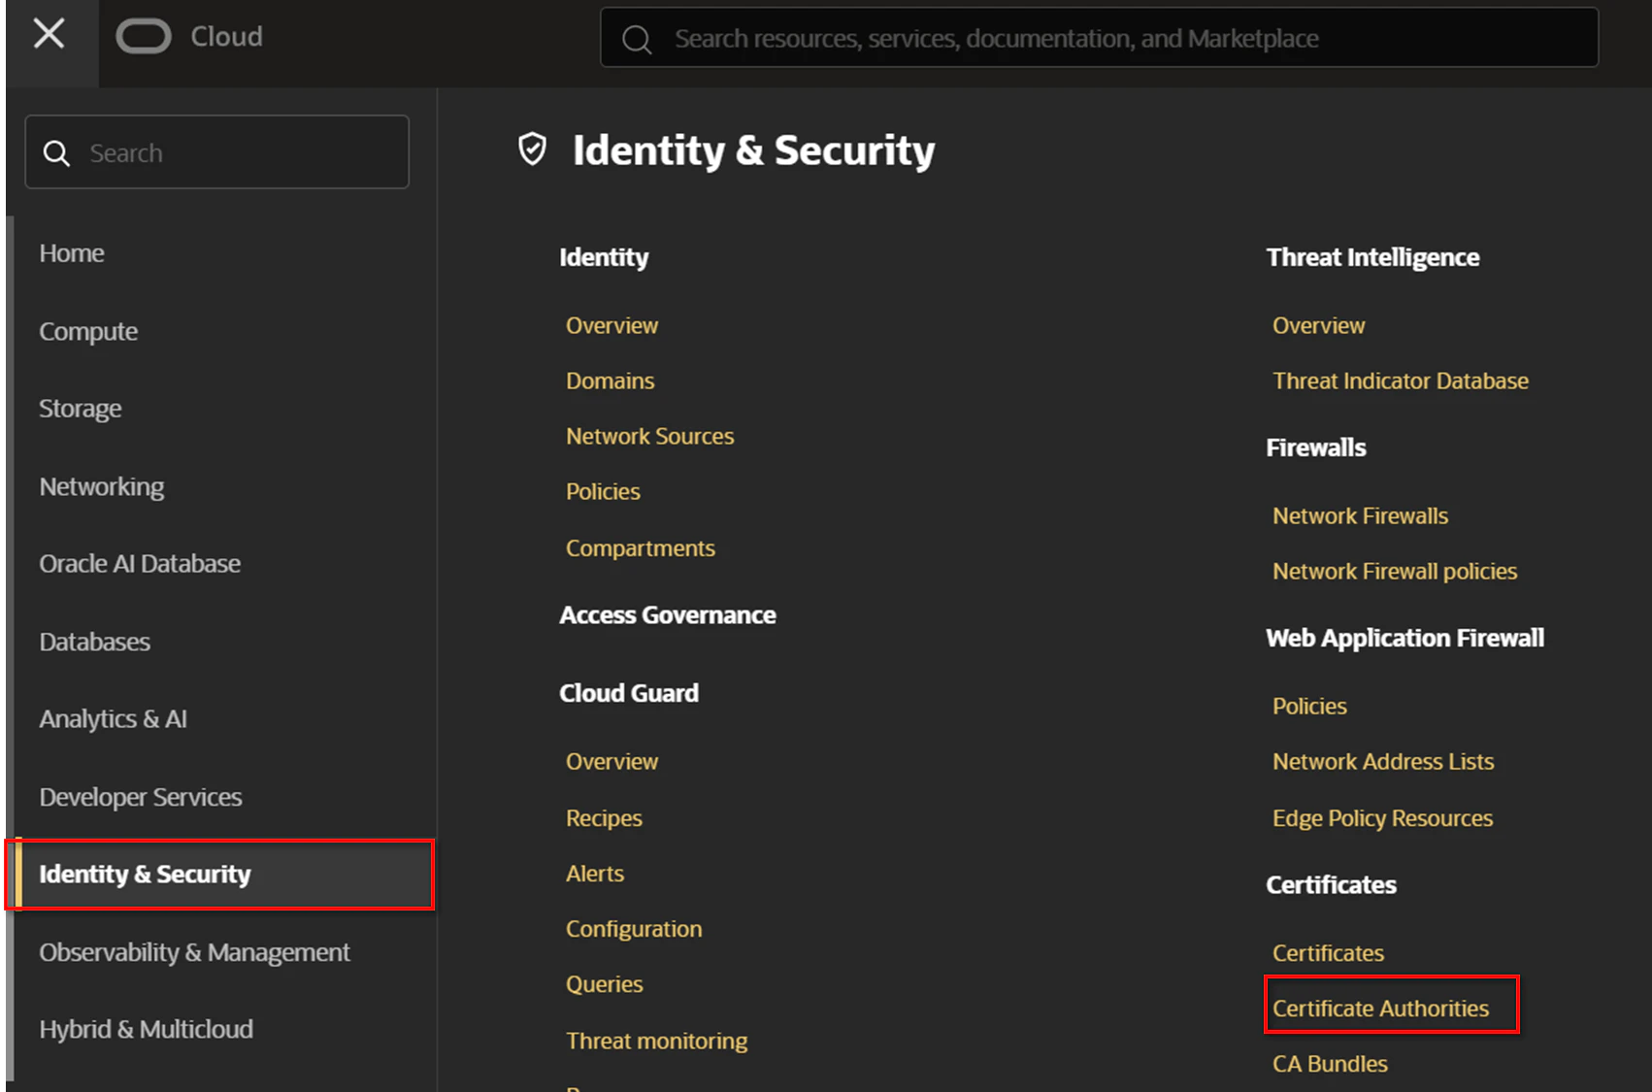Click the Access Governance heading
Viewport: 1652px width, 1092px height.
pos(668,615)
